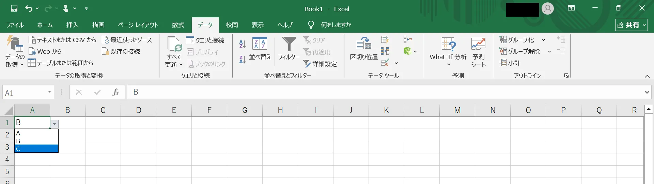Click the 共有 share button
The height and width of the screenshot is (184, 654).
(631, 25)
